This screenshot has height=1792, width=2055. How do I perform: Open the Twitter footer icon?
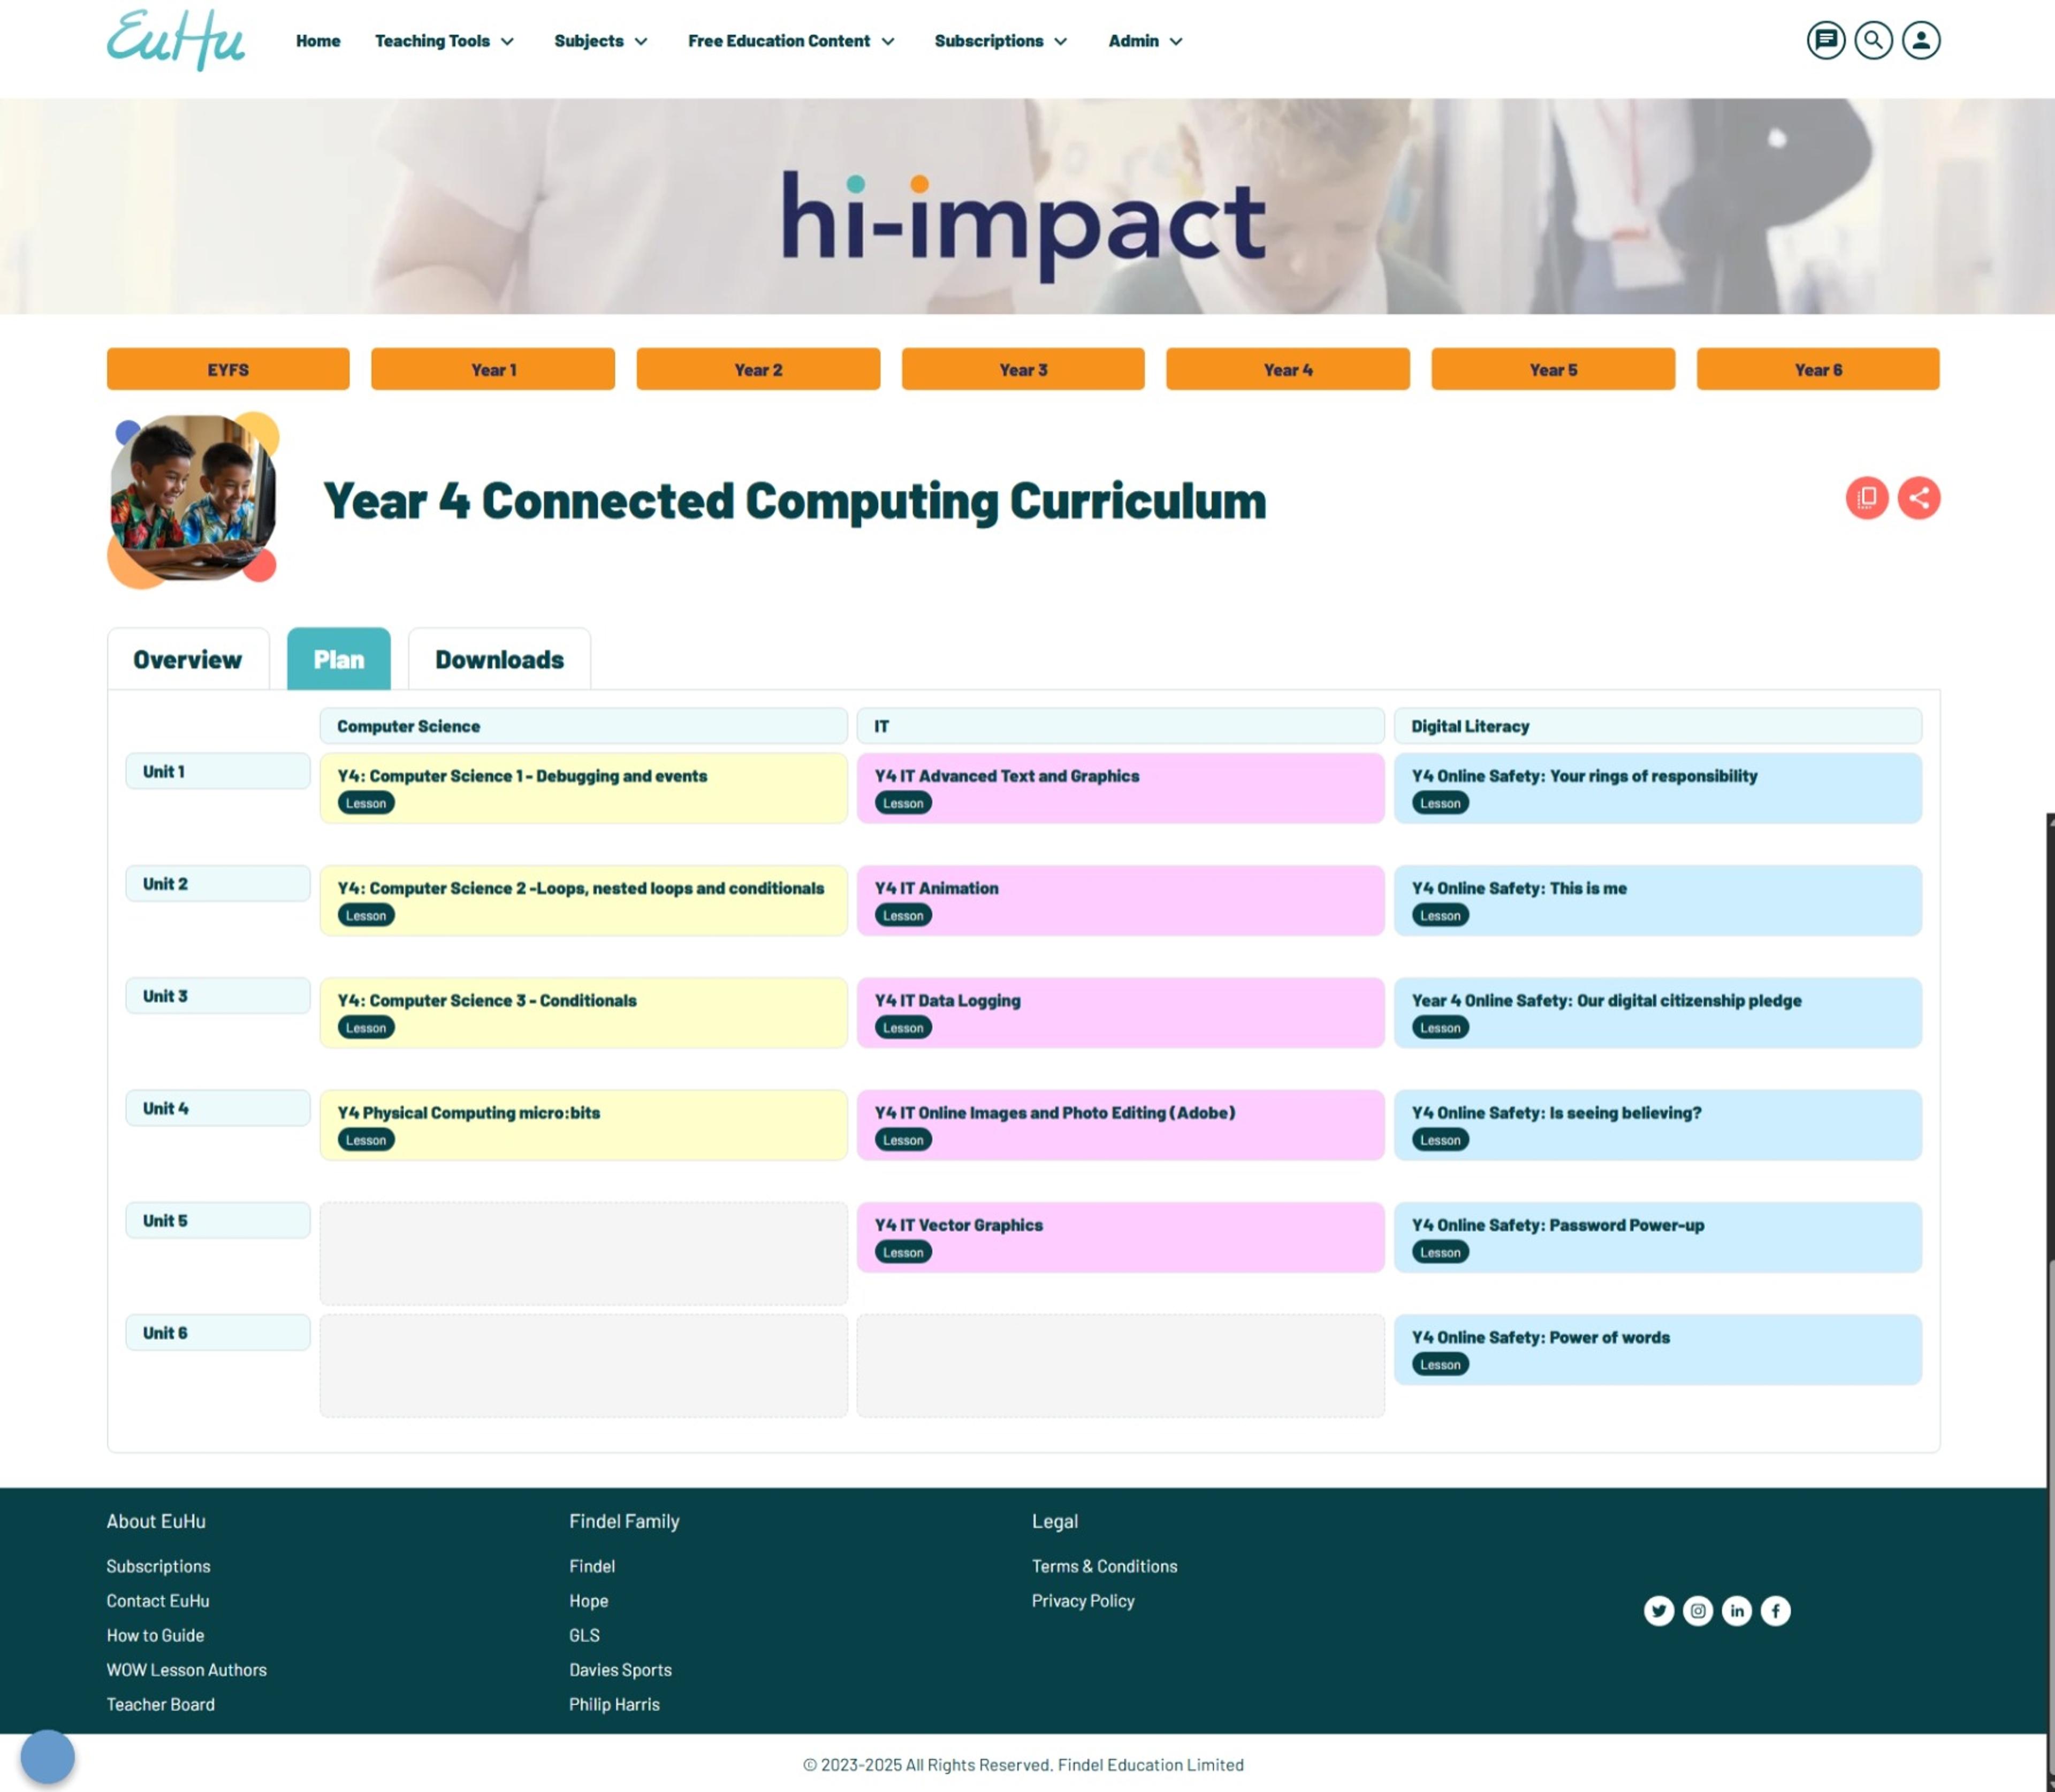tap(1658, 1610)
